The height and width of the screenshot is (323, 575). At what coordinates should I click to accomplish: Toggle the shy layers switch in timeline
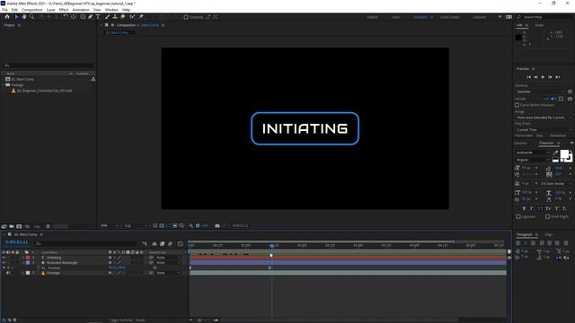click(155, 243)
